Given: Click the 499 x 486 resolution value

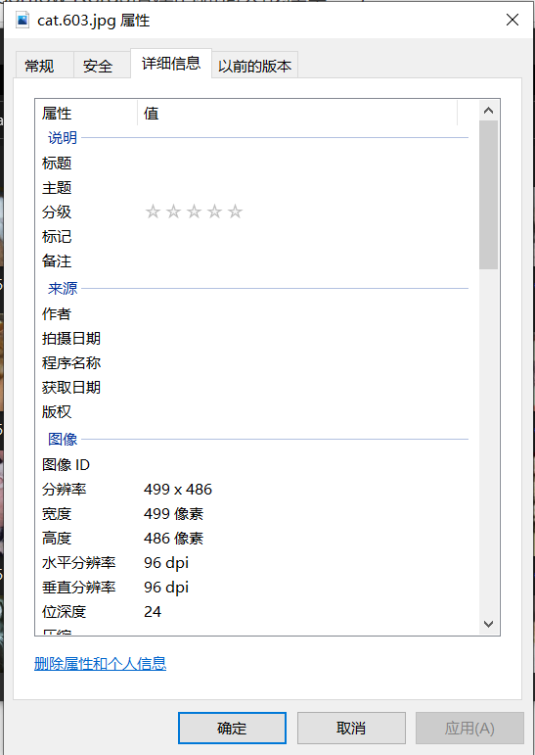Looking at the screenshot, I should [178, 490].
